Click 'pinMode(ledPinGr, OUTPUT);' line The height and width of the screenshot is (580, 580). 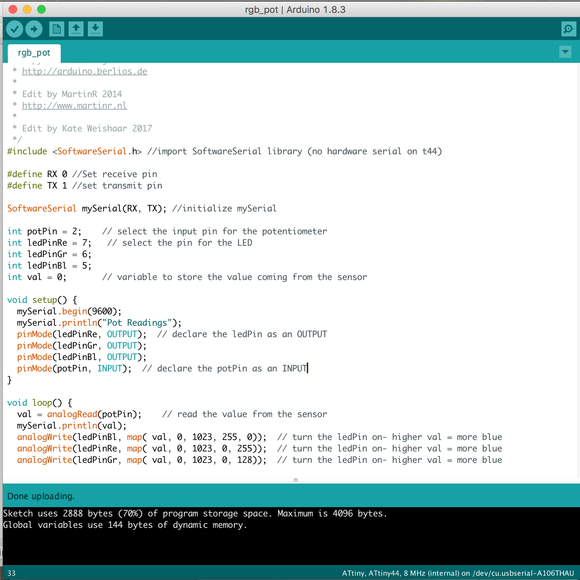point(82,345)
